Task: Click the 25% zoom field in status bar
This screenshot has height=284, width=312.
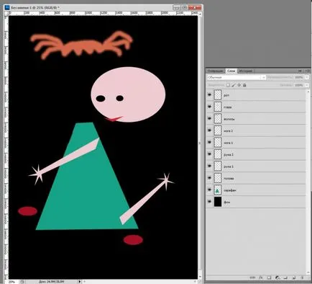Action: 12,281
